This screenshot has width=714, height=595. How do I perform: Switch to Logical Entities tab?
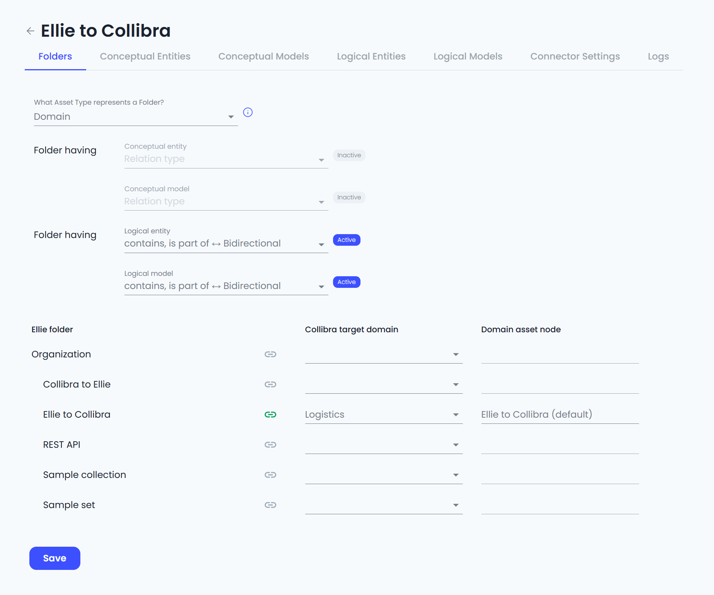(371, 56)
